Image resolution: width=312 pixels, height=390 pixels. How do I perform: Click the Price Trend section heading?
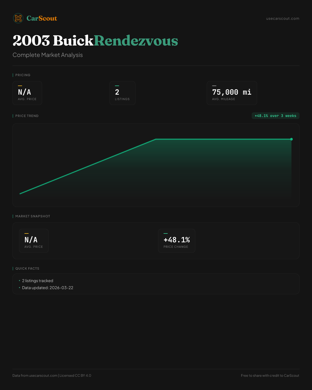[27, 116]
